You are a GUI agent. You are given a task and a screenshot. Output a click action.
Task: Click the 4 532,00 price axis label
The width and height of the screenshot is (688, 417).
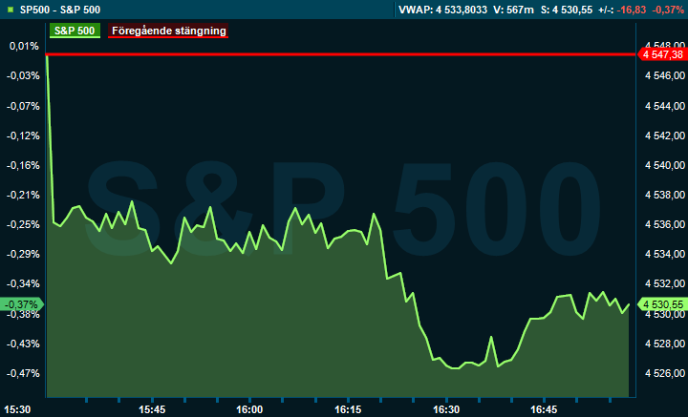point(665,283)
